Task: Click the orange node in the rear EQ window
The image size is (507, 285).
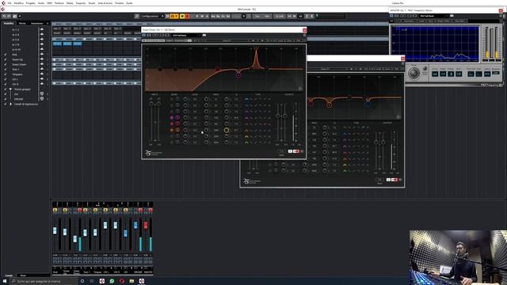Action: click(329, 105)
